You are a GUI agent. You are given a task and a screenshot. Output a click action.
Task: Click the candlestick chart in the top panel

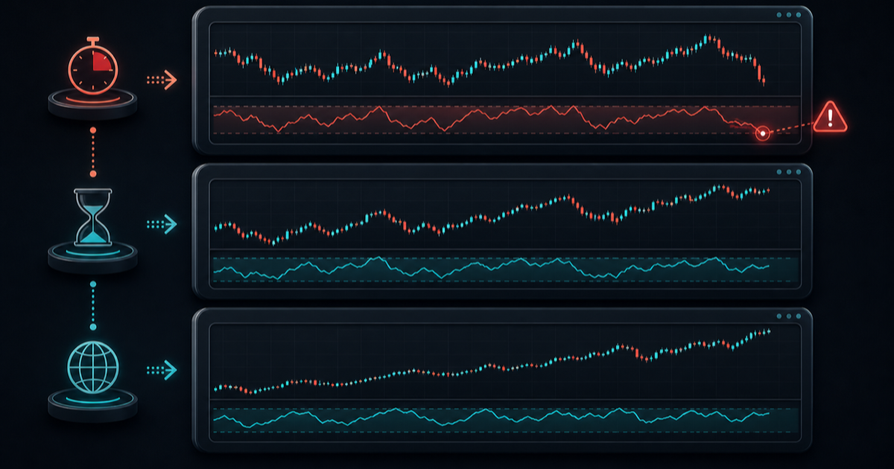click(x=489, y=60)
